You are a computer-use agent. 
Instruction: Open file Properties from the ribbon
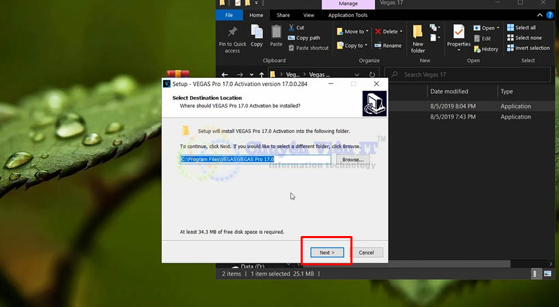click(x=459, y=32)
